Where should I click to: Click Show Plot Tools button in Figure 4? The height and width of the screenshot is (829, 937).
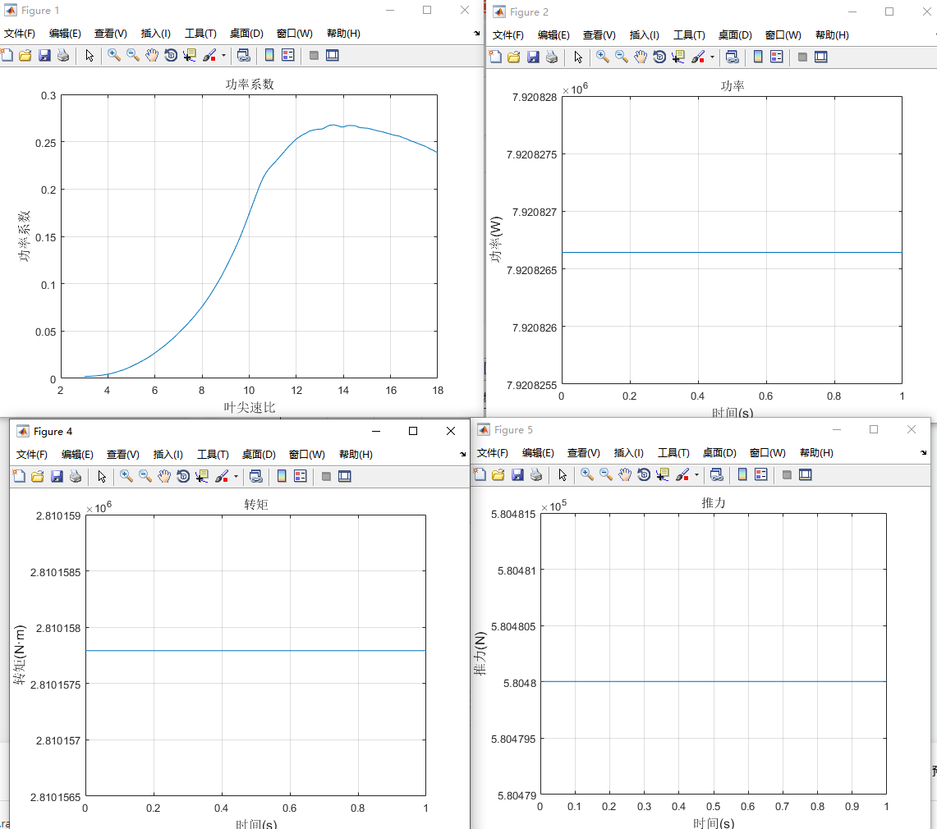(345, 476)
